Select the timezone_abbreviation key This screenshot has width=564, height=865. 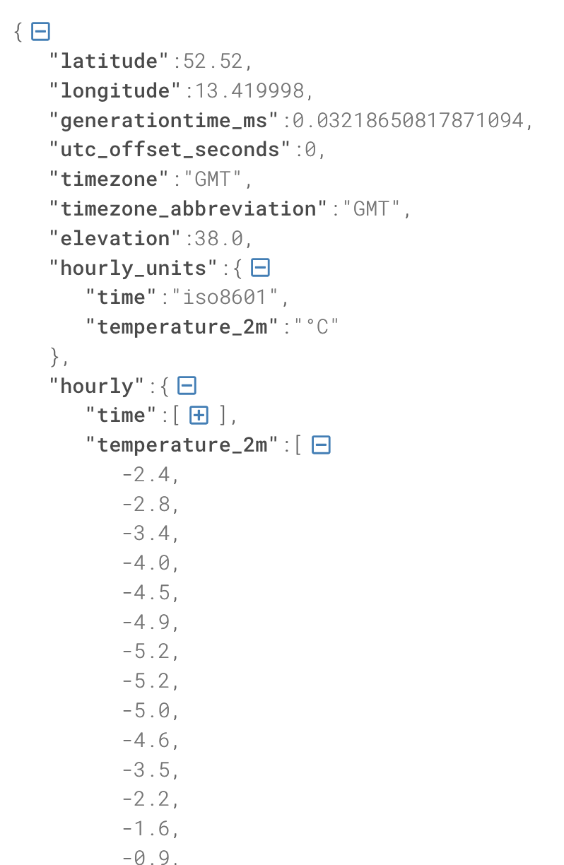click(x=189, y=209)
